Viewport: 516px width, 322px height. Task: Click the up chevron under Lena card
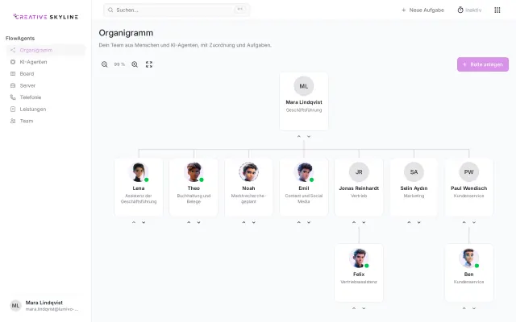click(x=134, y=222)
